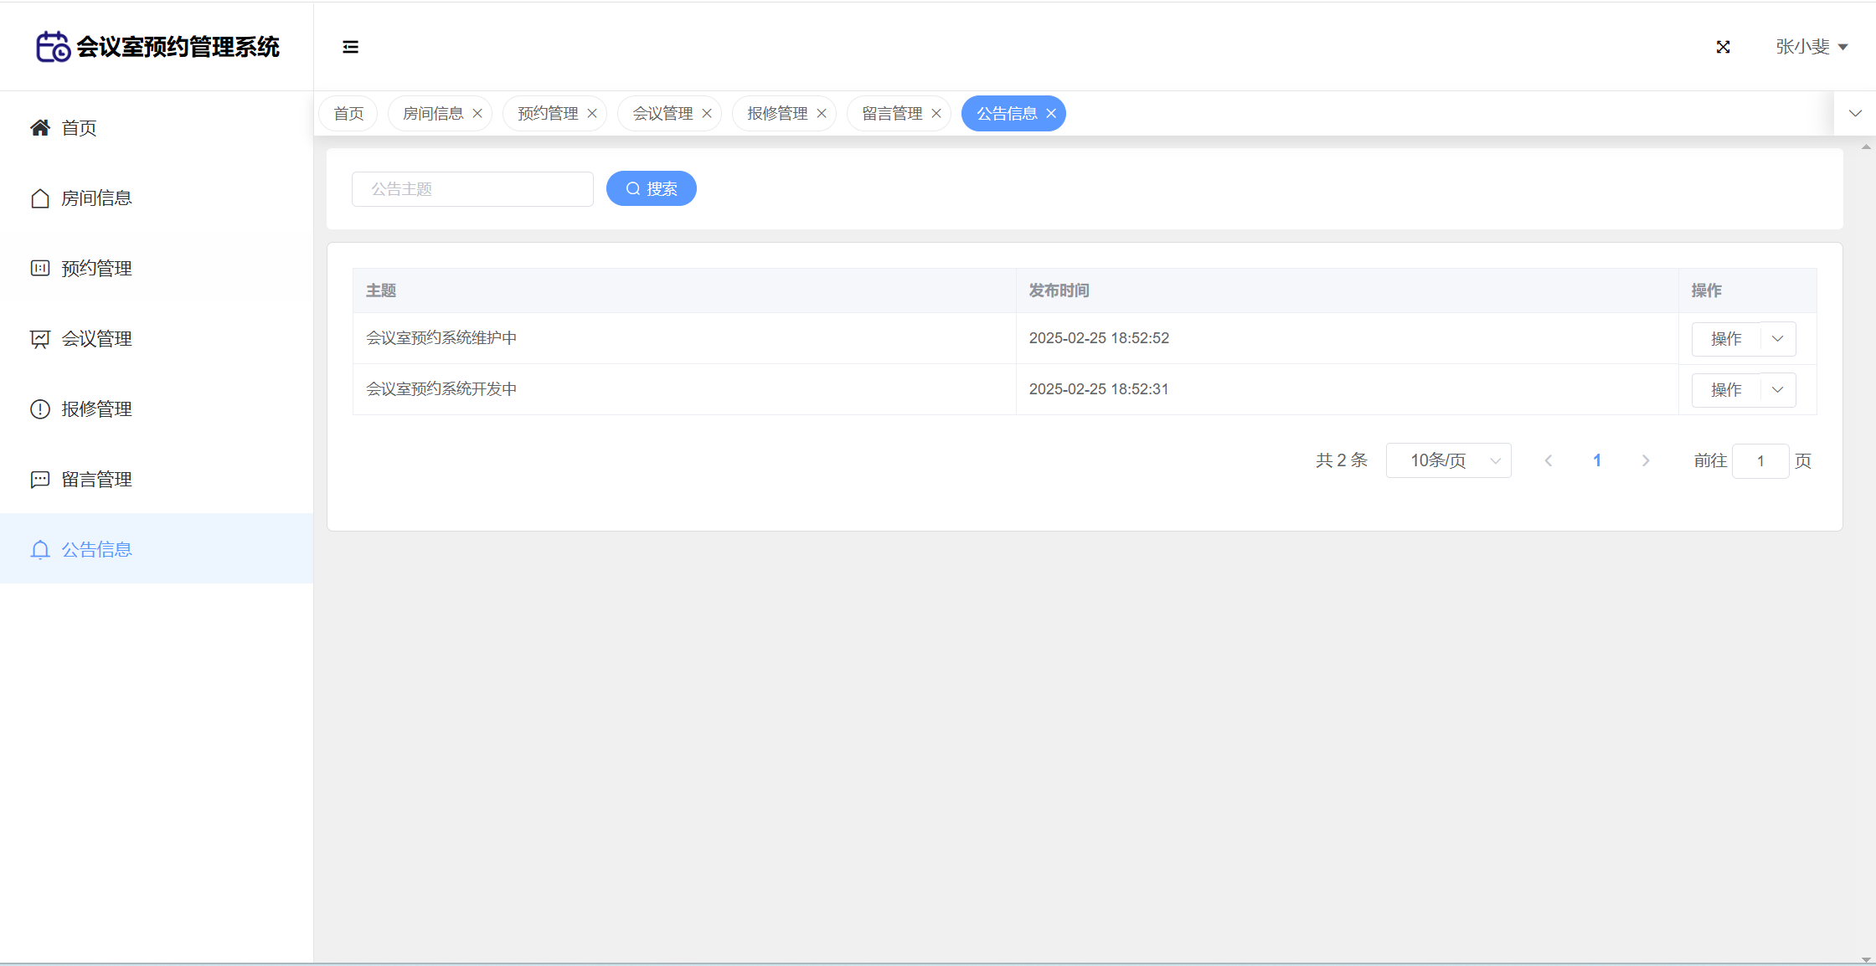Expand the 操作 dropdown for 会议室预约系统维护中
1876x966 pixels.
1778,339
